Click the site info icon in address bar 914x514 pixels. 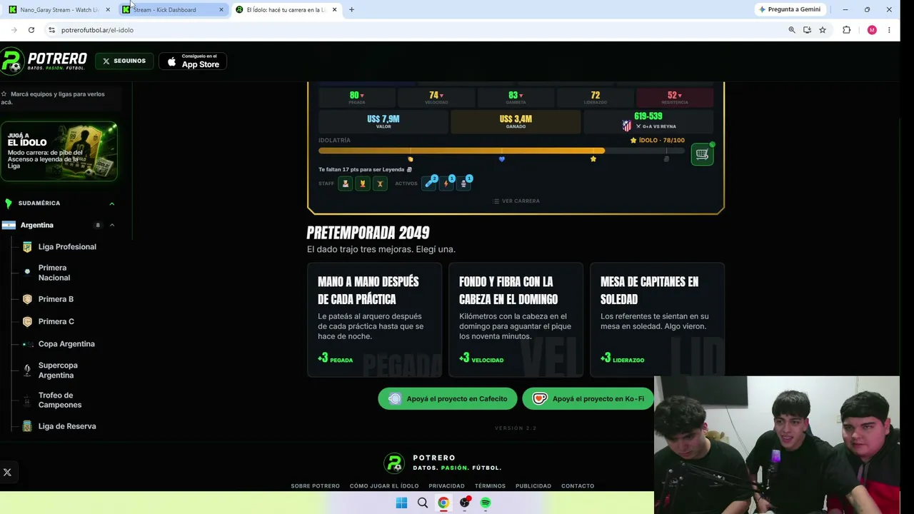51,30
